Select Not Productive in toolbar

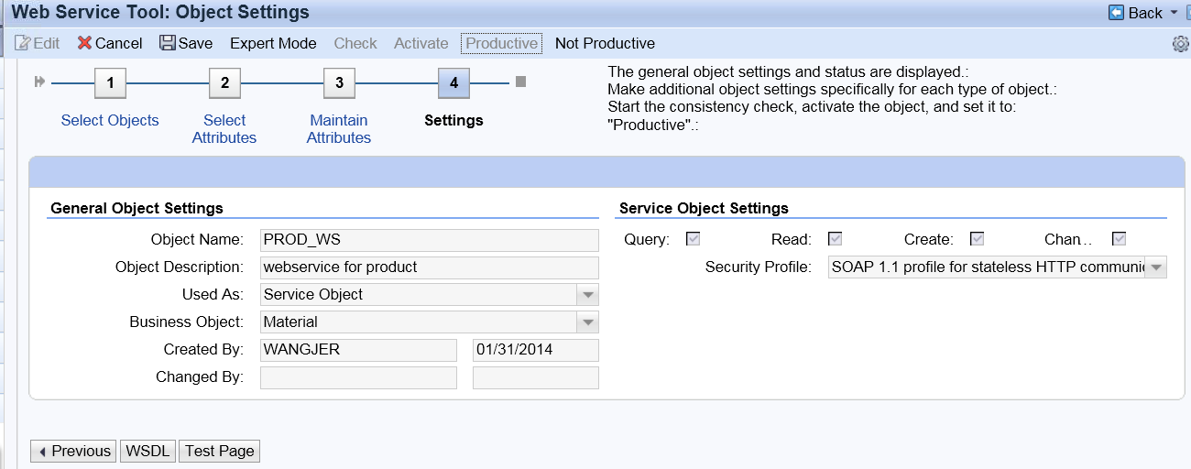[x=605, y=43]
